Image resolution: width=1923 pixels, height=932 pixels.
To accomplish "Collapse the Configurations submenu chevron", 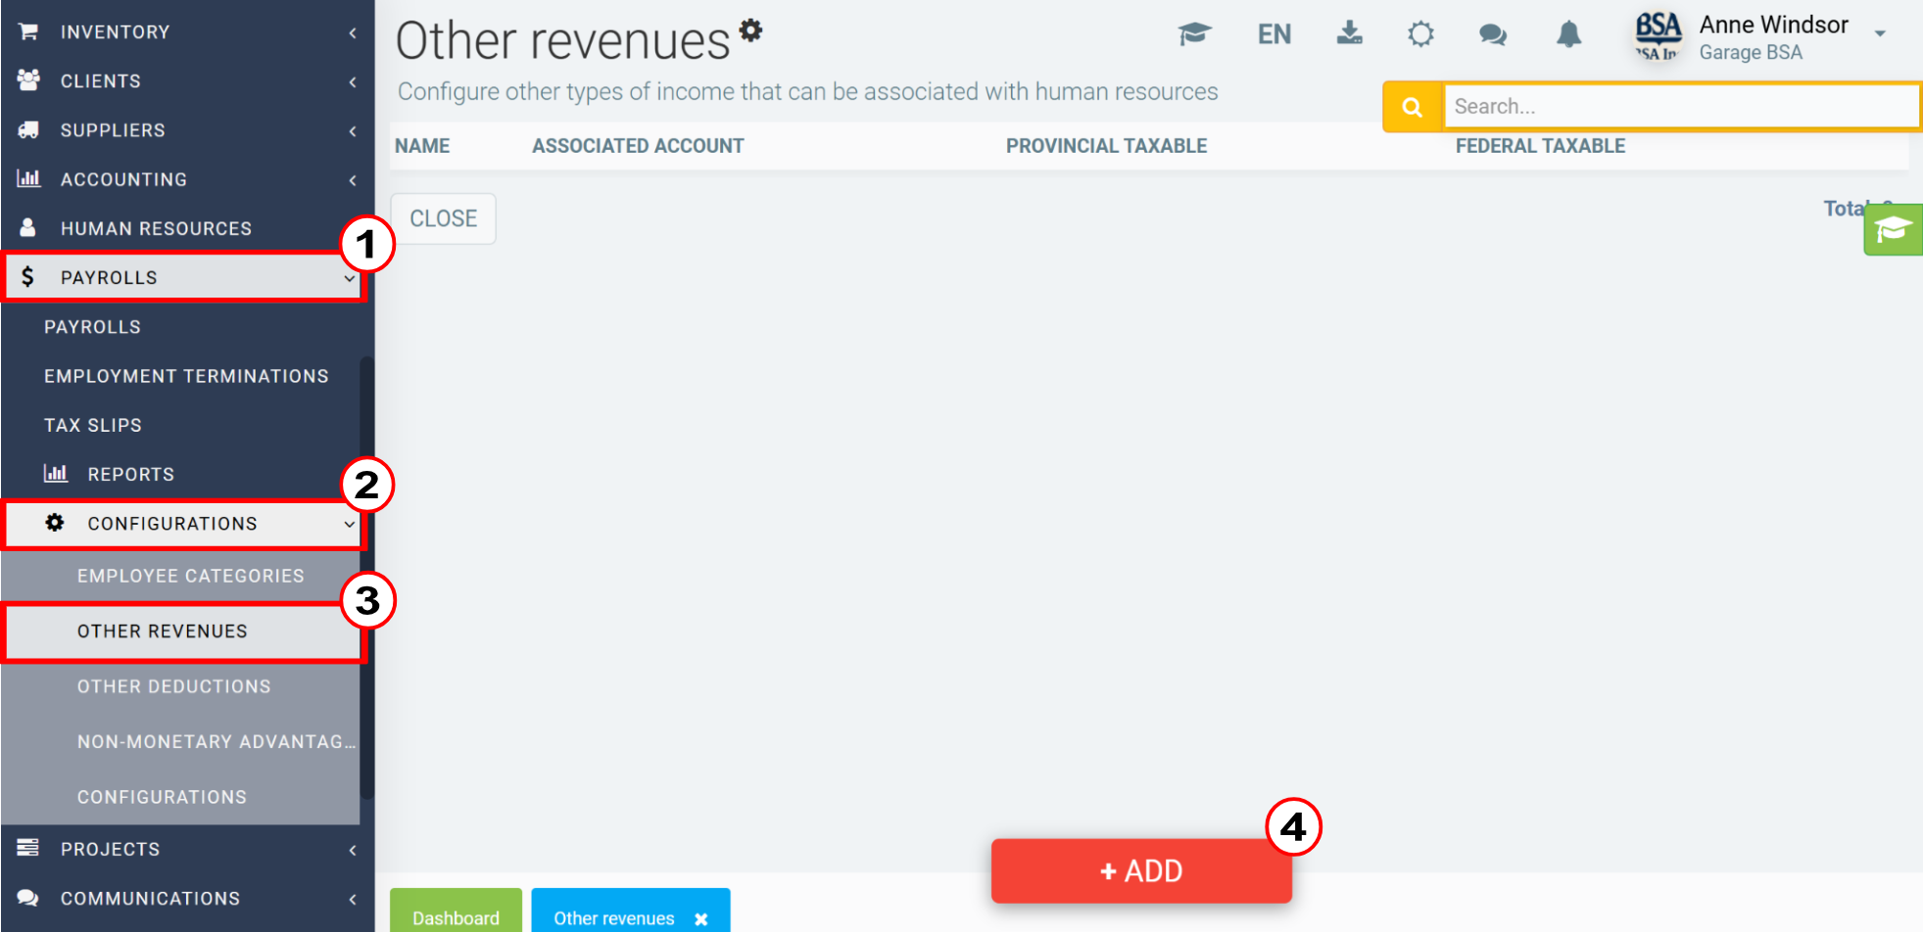I will [350, 524].
